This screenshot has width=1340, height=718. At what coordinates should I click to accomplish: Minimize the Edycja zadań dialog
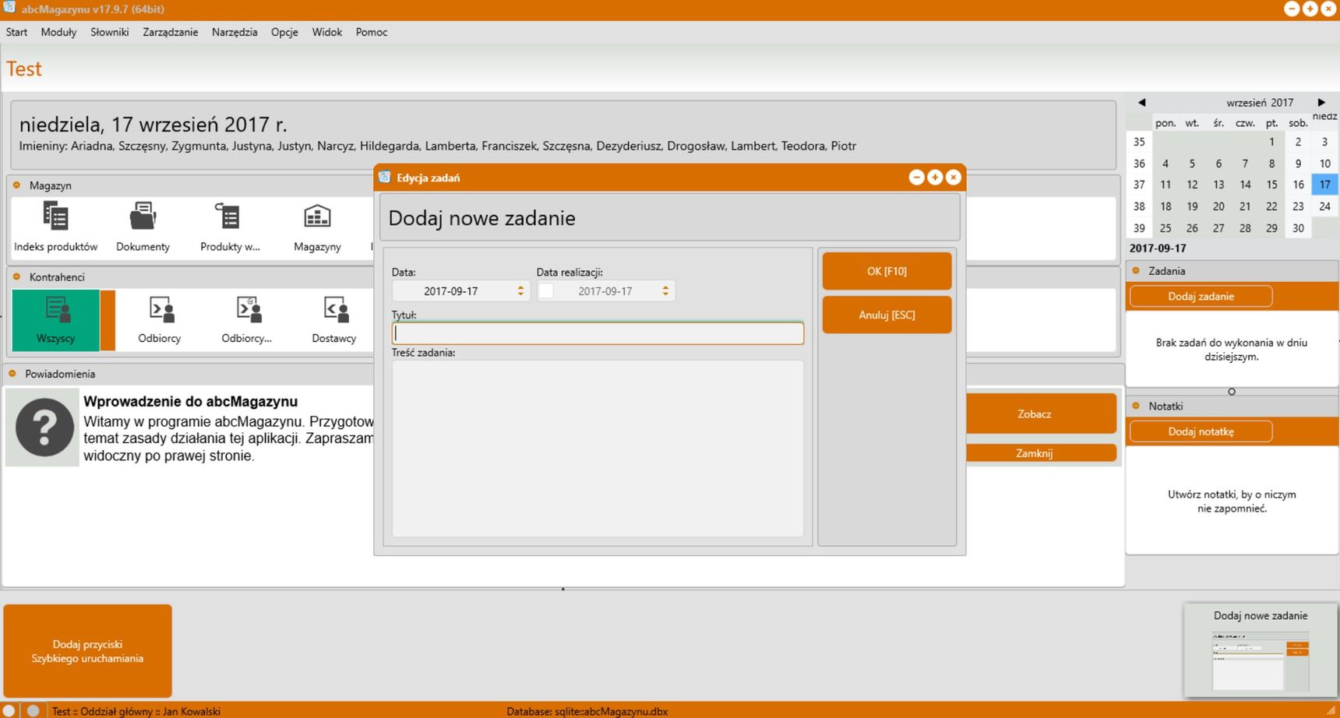click(x=916, y=178)
